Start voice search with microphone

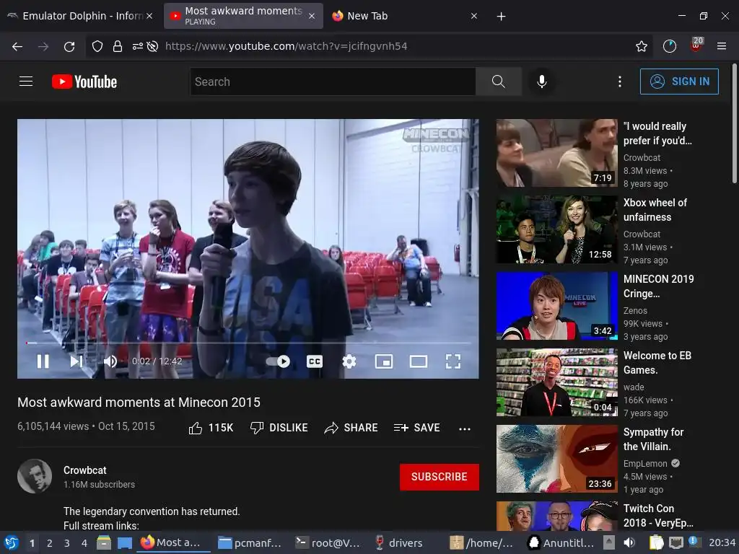(x=542, y=82)
